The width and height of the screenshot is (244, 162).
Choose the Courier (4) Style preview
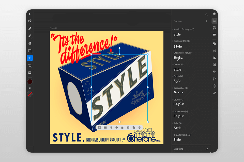tap(179, 104)
